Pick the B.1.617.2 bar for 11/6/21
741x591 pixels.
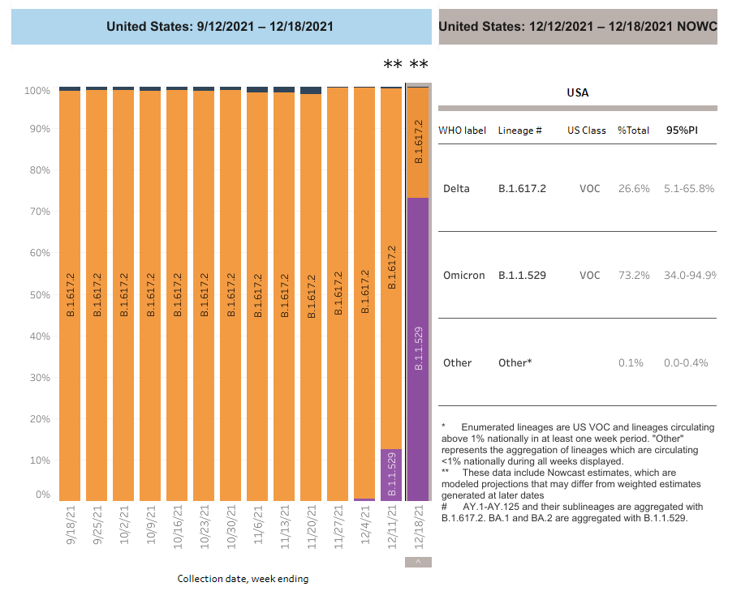point(257,297)
